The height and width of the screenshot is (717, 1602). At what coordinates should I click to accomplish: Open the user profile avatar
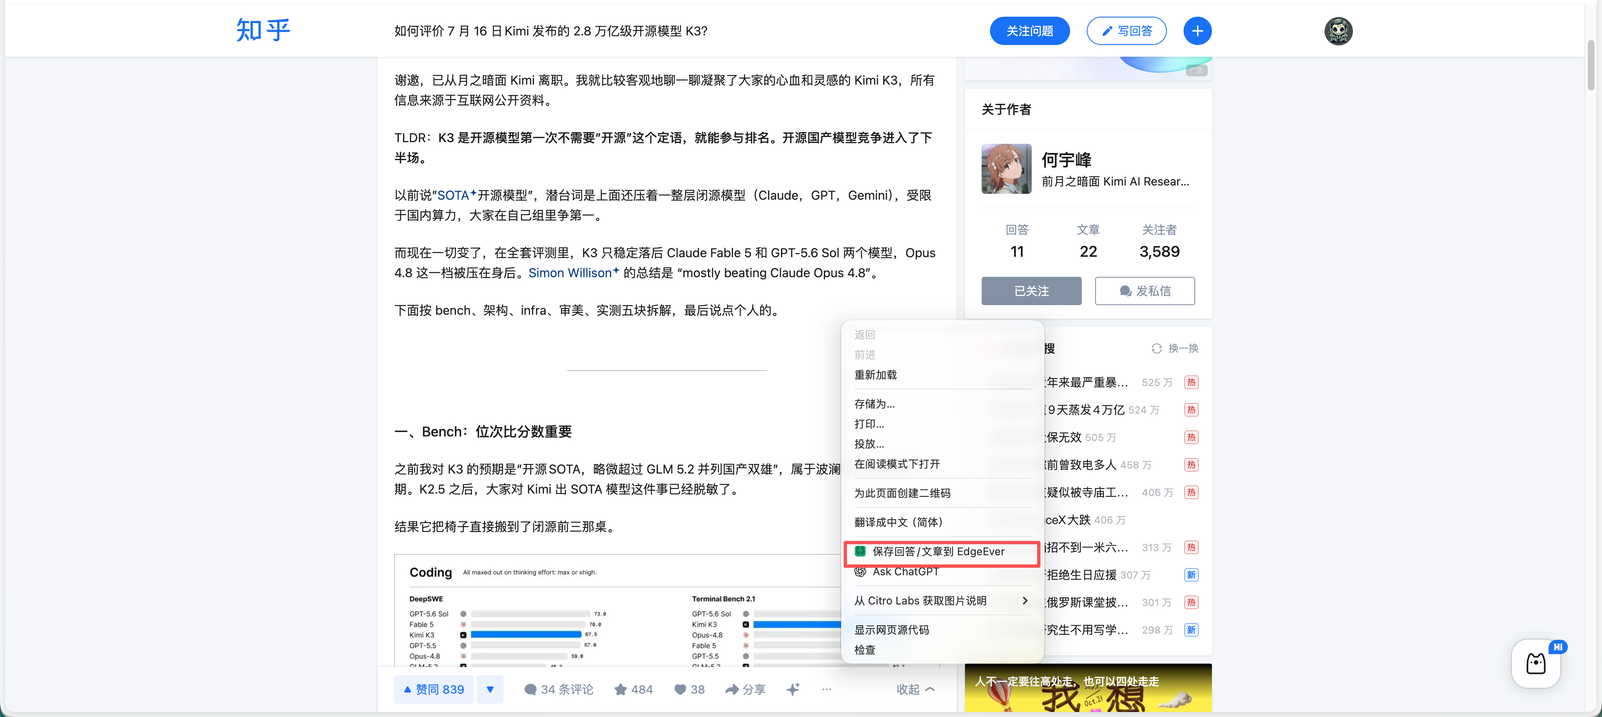coord(1338,31)
